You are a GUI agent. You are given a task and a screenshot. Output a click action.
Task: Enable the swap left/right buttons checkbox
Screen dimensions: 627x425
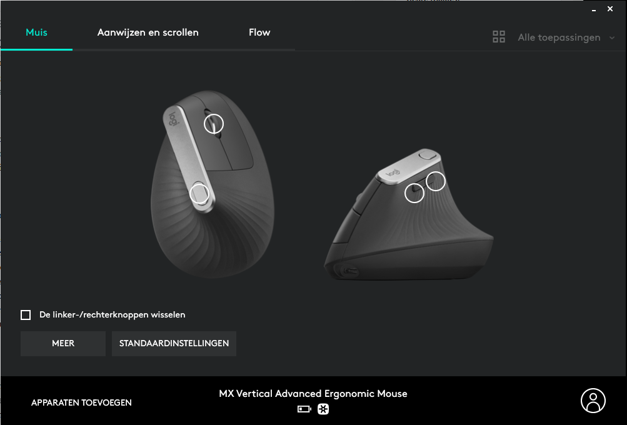coord(26,315)
